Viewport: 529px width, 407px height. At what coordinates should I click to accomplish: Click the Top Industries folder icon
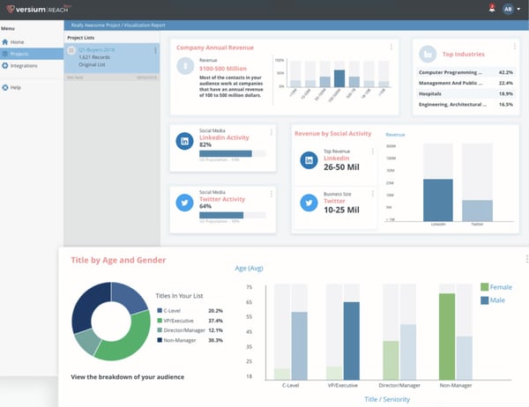click(428, 53)
